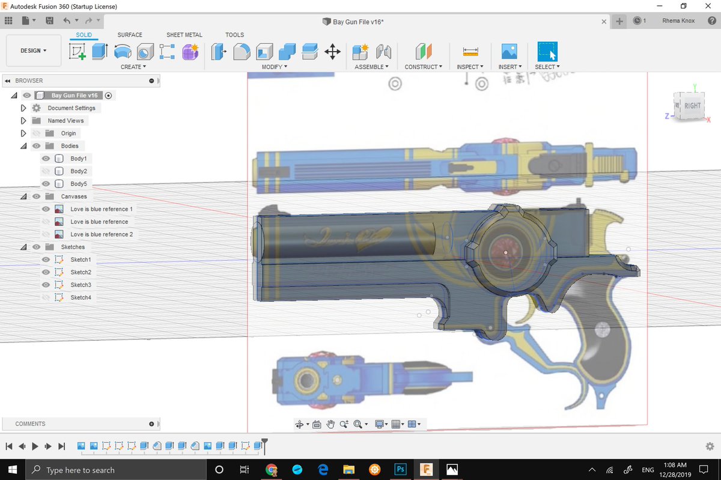
Task: Click the Look At icon
Action: (x=317, y=424)
